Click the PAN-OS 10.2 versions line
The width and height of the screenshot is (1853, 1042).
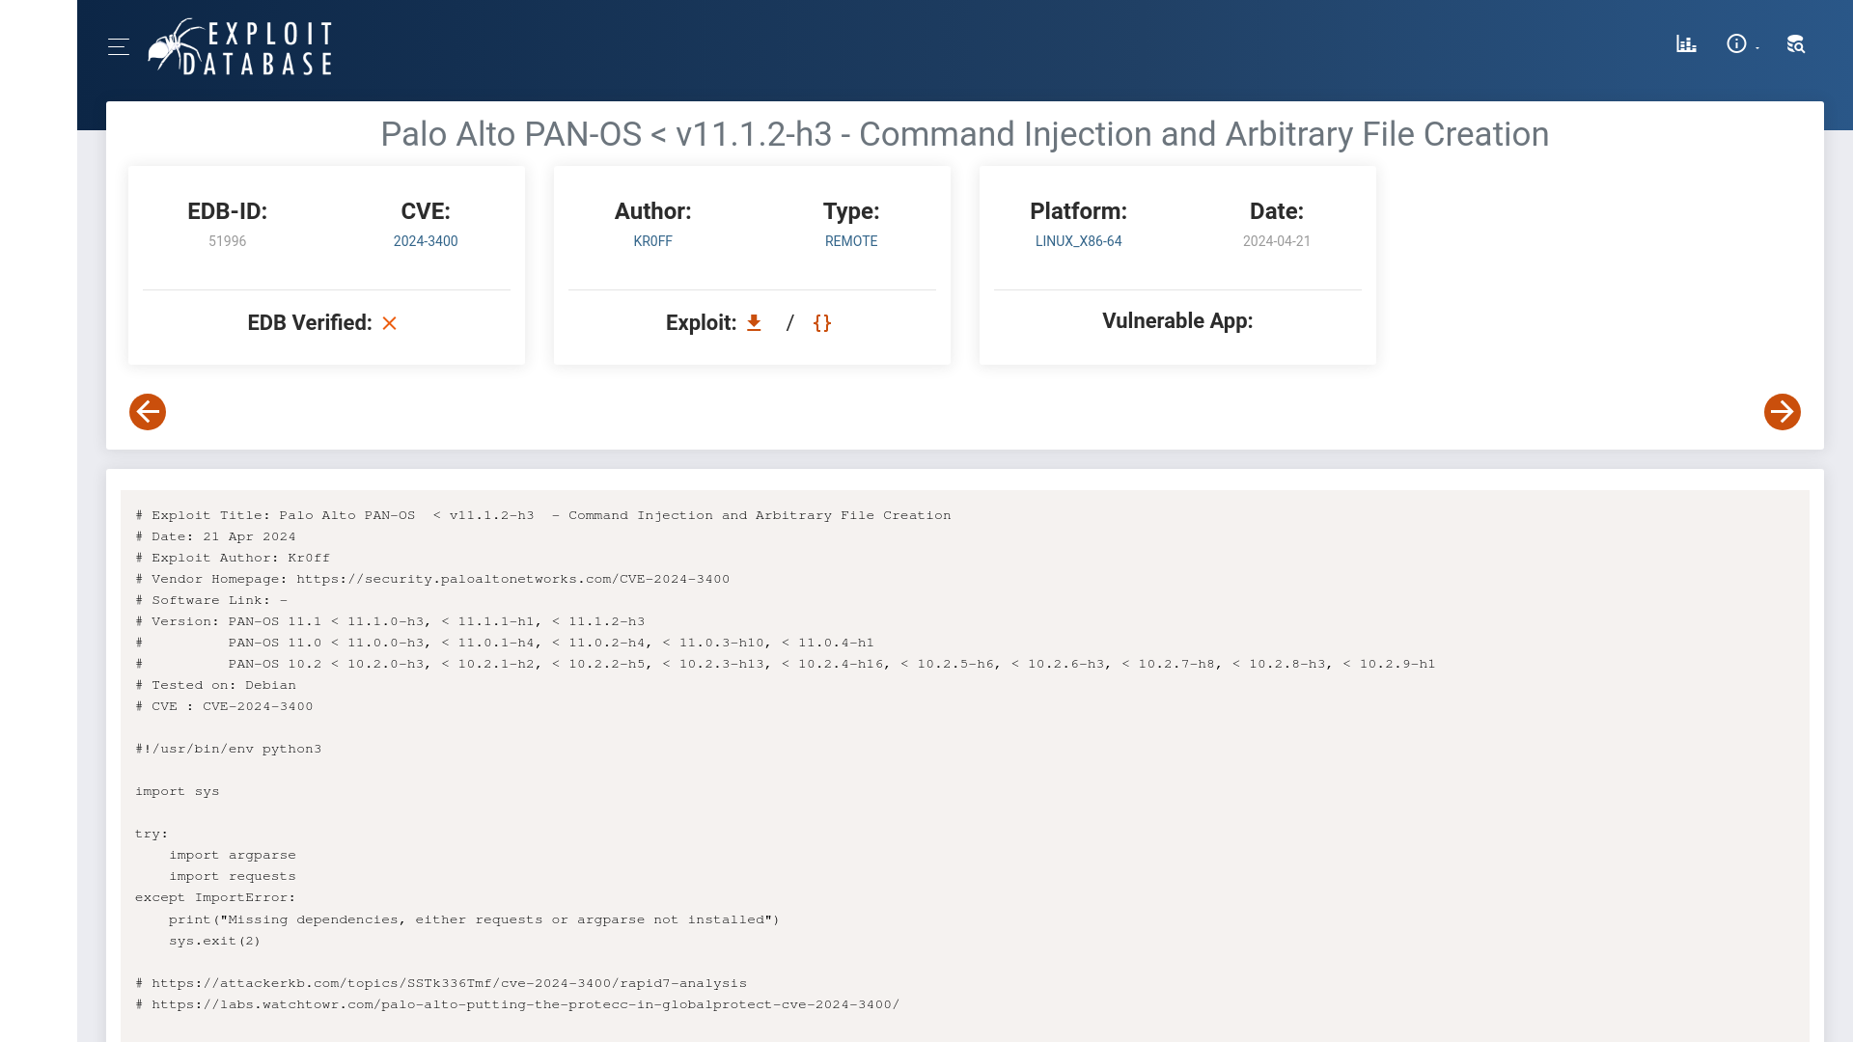(x=786, y=664)
